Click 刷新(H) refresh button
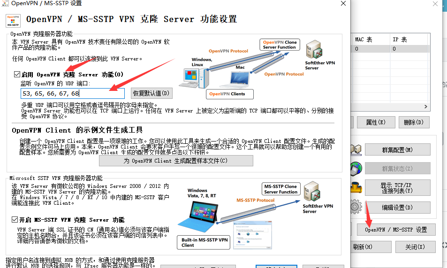The height and width of the screenshot is (268, 447). click(x=371, y=247)
